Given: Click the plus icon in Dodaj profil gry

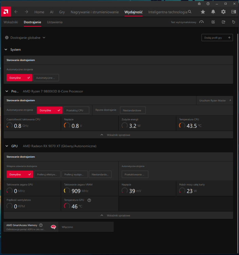Looking at the screenshot, I should point(229,37).
